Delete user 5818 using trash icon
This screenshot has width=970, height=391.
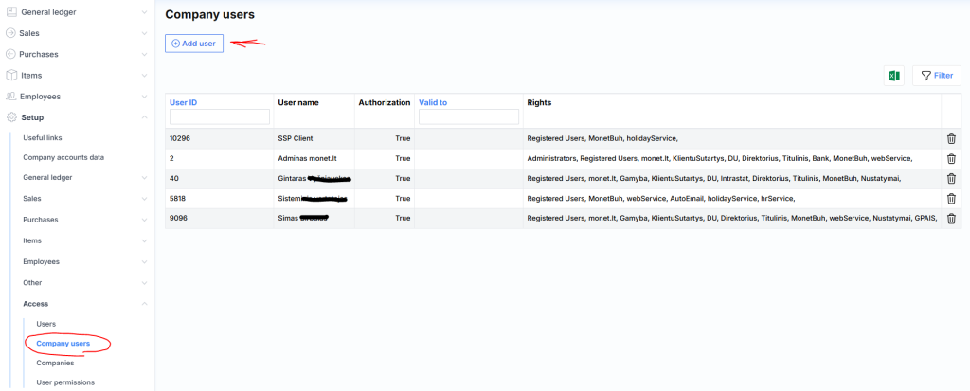(951, 198)
